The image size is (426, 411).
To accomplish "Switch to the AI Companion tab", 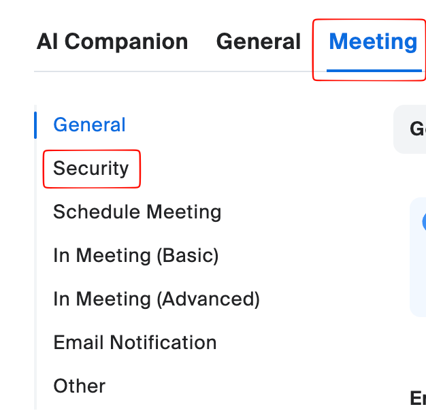I will click(112, 42).
